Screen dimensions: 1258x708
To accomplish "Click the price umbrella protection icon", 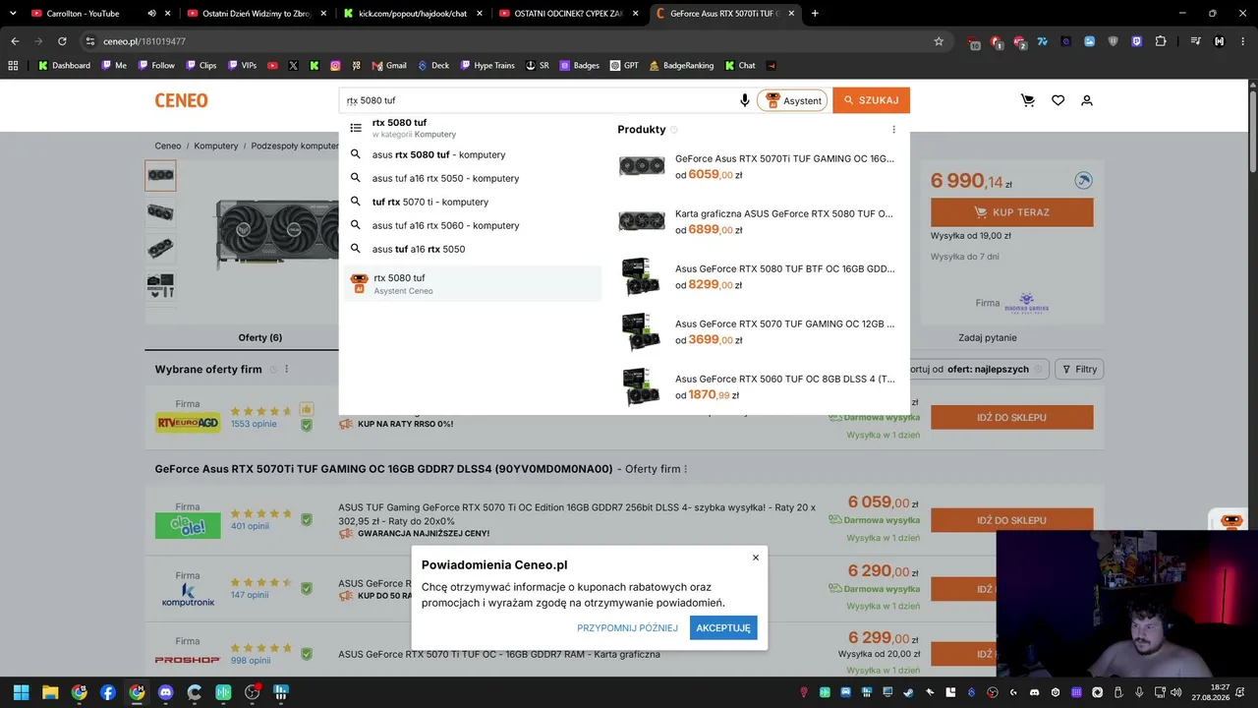I will (1083, 181).
